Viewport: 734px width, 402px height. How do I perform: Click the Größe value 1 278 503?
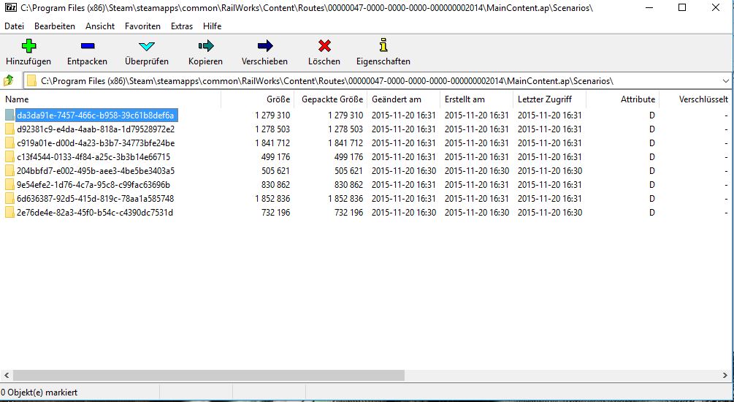click(x=272, y=129)
